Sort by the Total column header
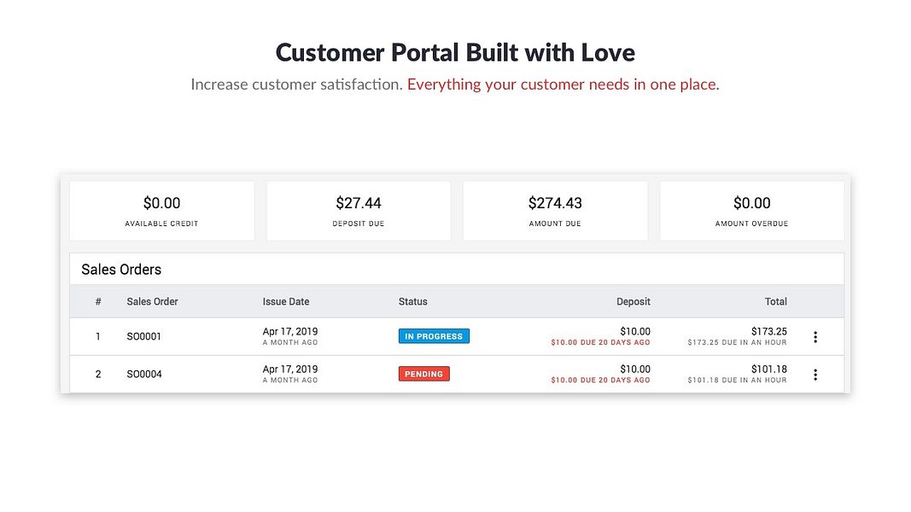Image resolution: width=911 pixels, height=512 pixels. pyautogui.click(x=776, y=301)
